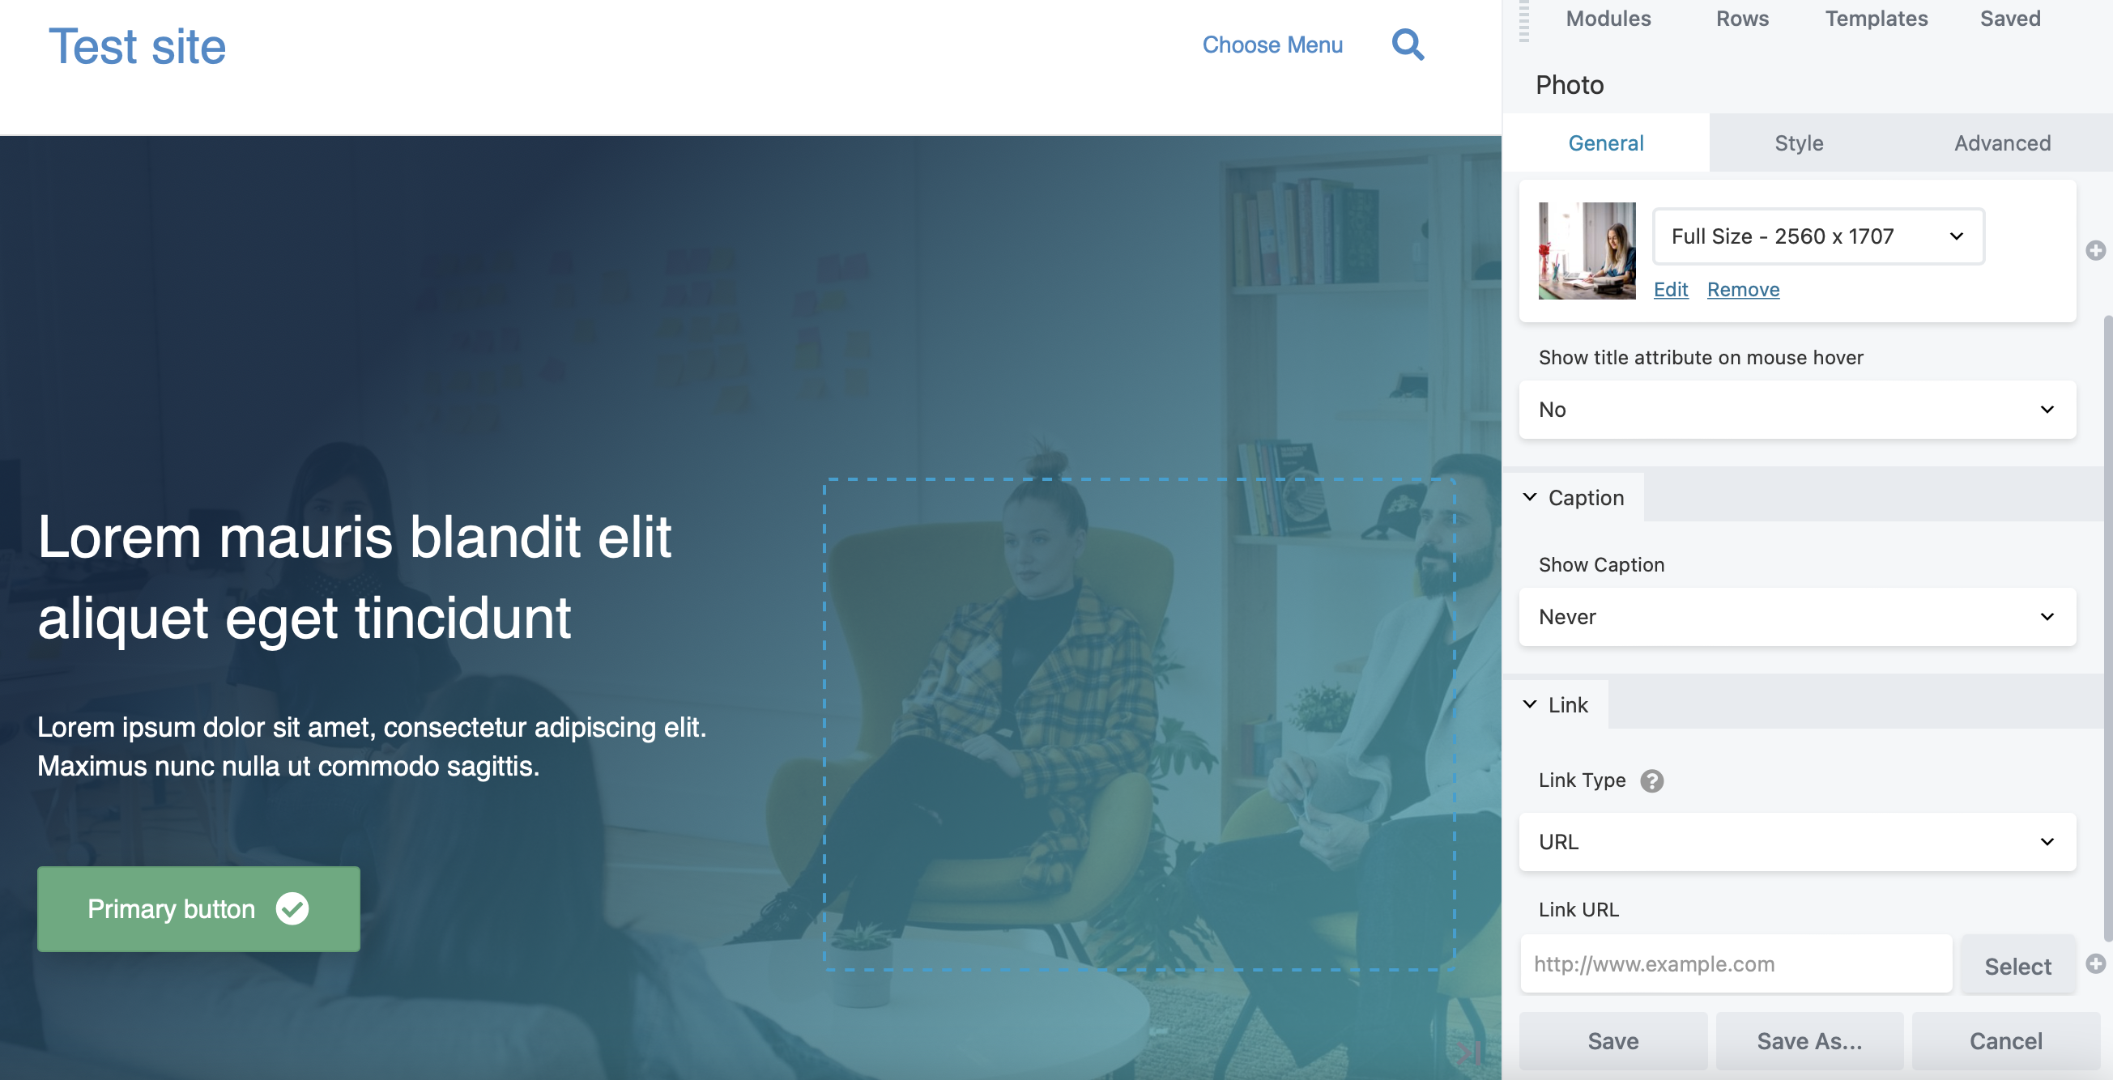Switch to the Advanced tab

click(2001, 142)
